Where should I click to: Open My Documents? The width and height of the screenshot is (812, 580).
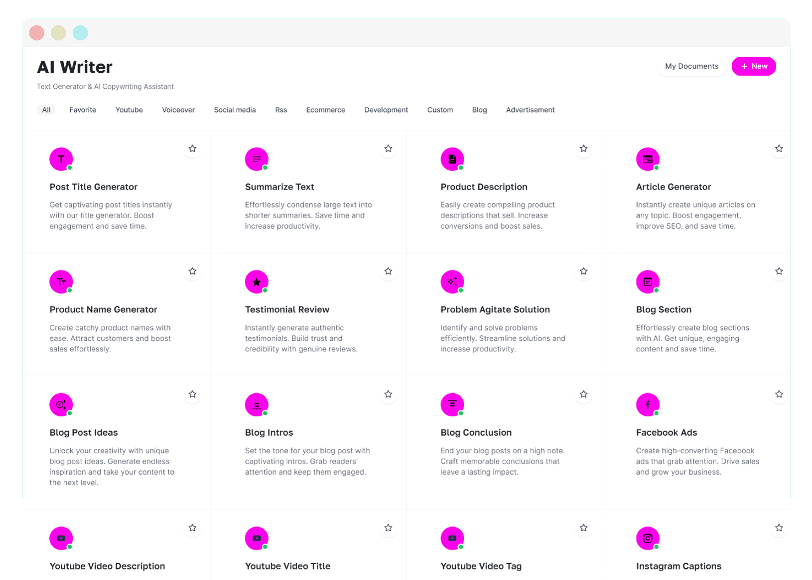(692, 66)
